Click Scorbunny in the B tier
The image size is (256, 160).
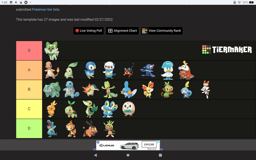click(x=205, y=89)
